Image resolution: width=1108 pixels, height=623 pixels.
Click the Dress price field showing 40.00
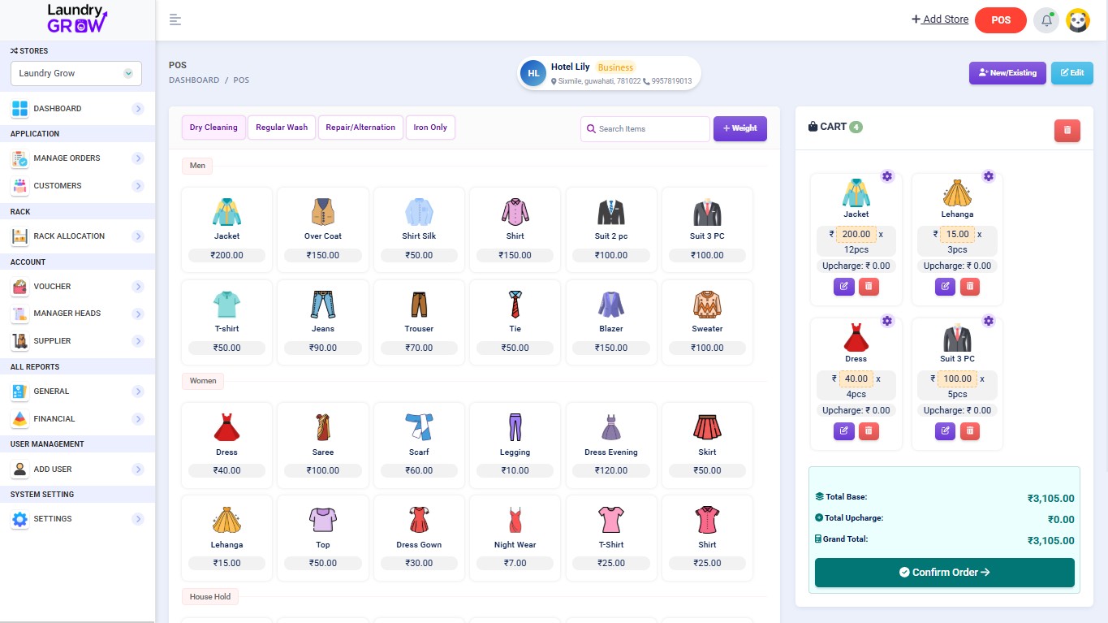tap(856, 379)
